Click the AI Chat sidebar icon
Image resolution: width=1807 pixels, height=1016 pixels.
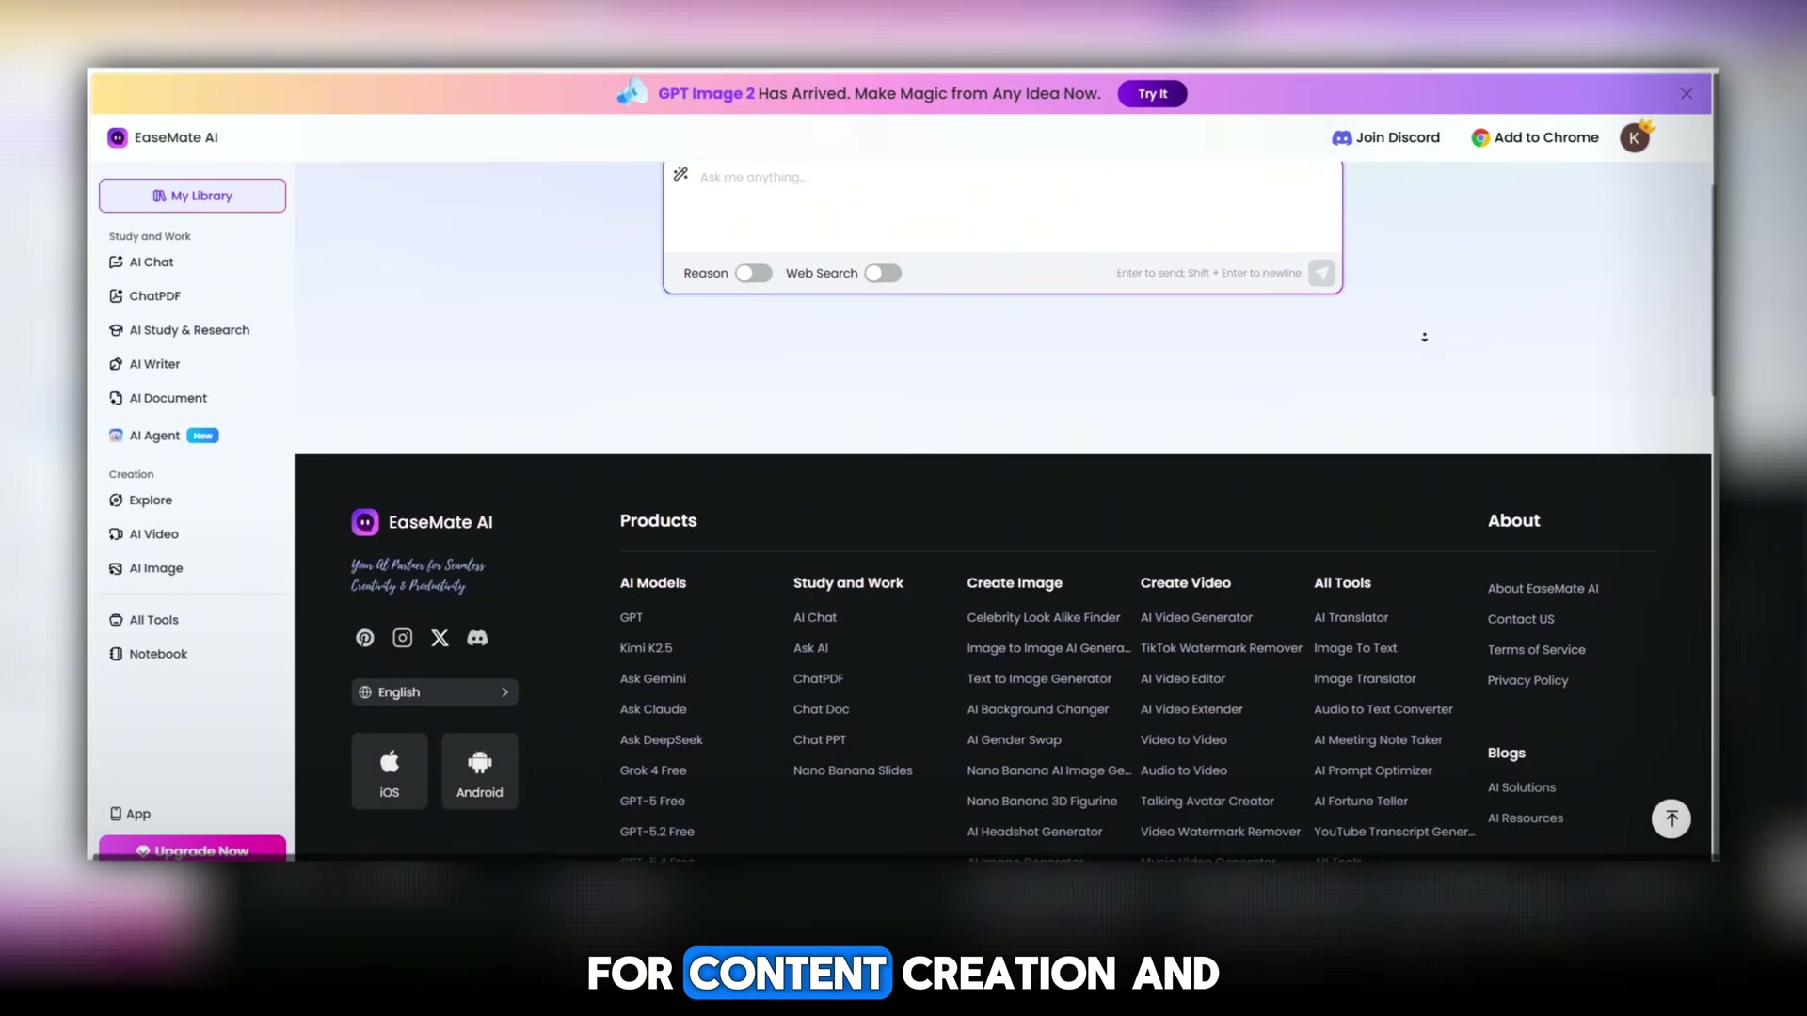(116, 262)
